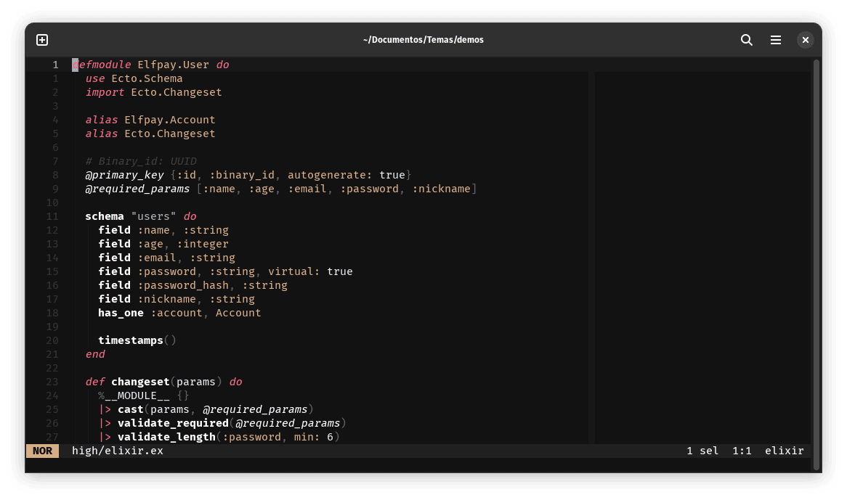The width and height of the screenshot is (847, 500).
Task: Click 'import' in the Ecto.Changeset line
Action: coord(105,92)
